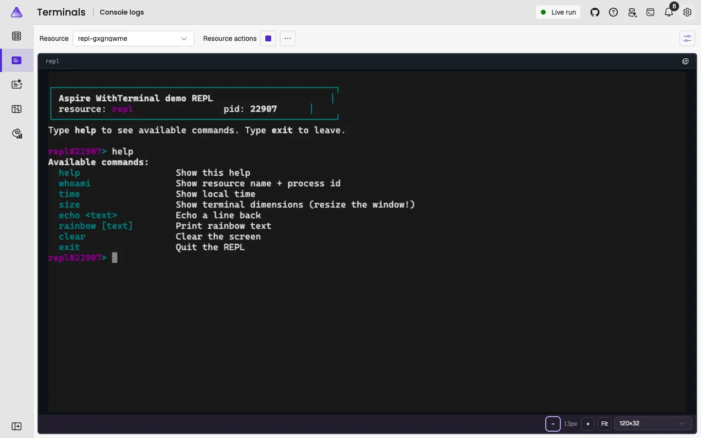Pop out the terminal in new window
Viewport: 701px width, 438px height.
pos(685,61)
